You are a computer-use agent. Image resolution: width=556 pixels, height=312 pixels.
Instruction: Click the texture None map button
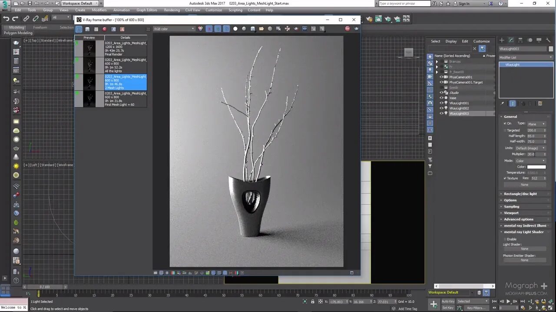point(525,185)
